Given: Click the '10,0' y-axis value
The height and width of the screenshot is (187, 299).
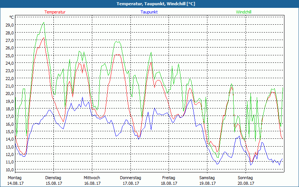Looking at the screenshot, I should pos(10,169).
